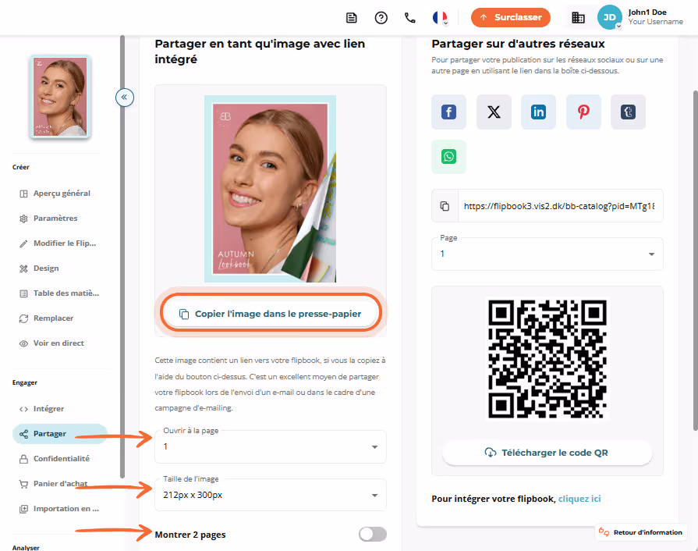The width and height of the screenshot is (698, 551).
Task: Click the sidebar vertical scrollbar
Action: [122, 257]
